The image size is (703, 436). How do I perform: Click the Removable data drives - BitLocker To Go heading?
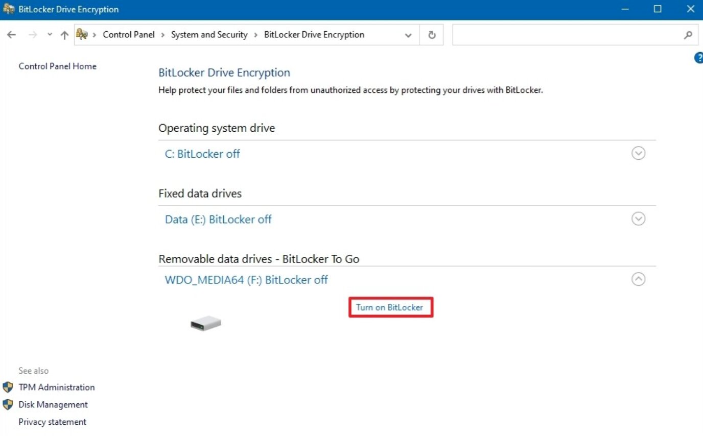pyautogui.click(x=259, y=259)
